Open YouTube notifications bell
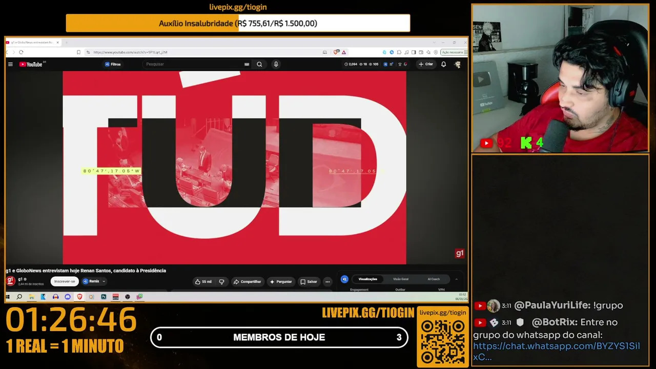Image resolution: width=656 pixels, height=369 pixels. tap(443, 64)
